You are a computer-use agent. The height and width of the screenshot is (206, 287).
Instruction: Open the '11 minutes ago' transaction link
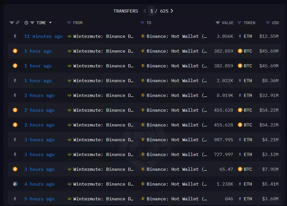coord(43,36)
